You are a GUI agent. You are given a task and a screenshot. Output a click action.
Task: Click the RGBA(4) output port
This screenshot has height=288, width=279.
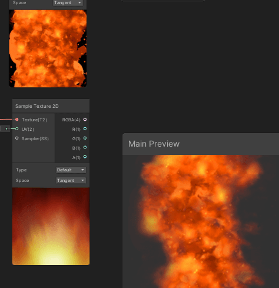point(85,120)
